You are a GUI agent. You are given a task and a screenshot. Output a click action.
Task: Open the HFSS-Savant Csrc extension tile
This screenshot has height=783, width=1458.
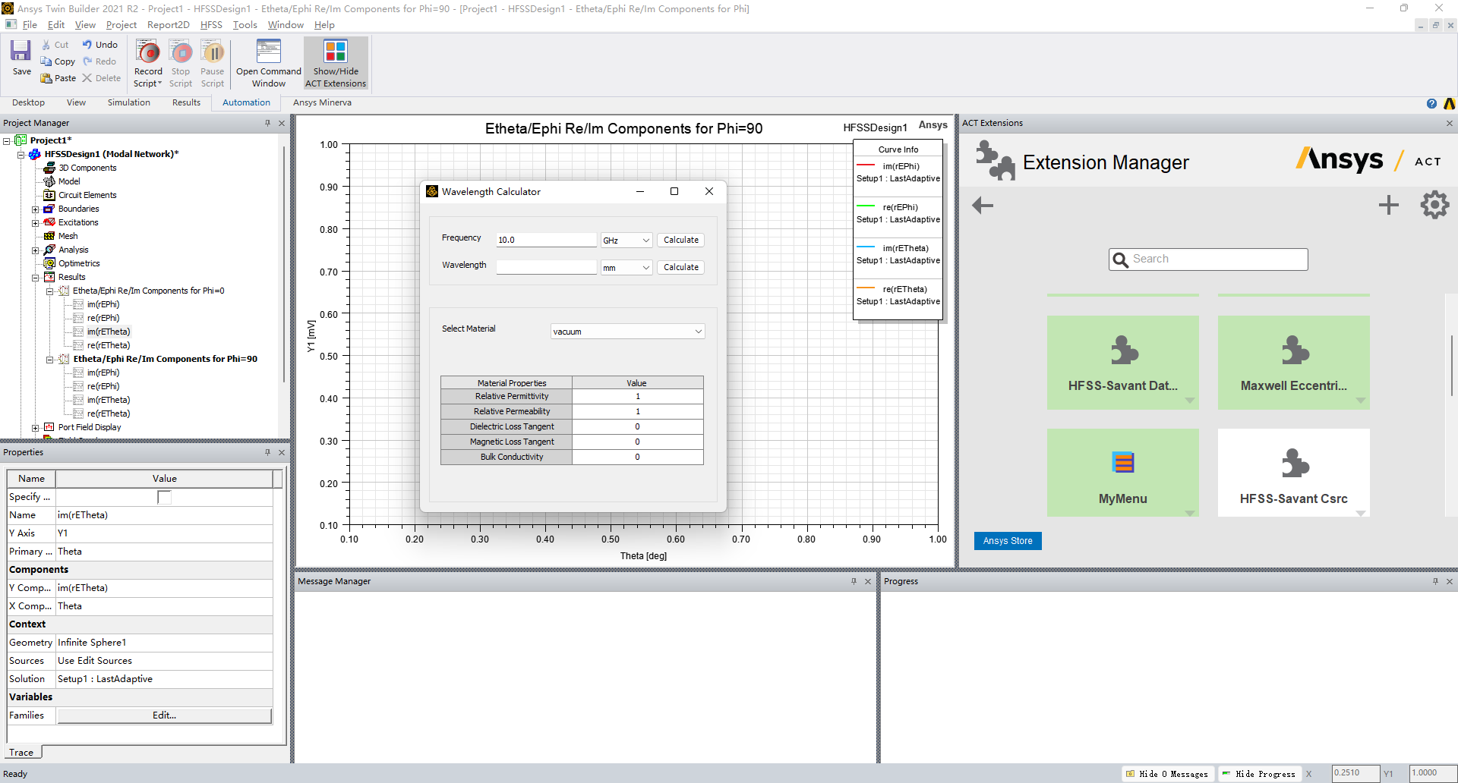point(1293,473)
